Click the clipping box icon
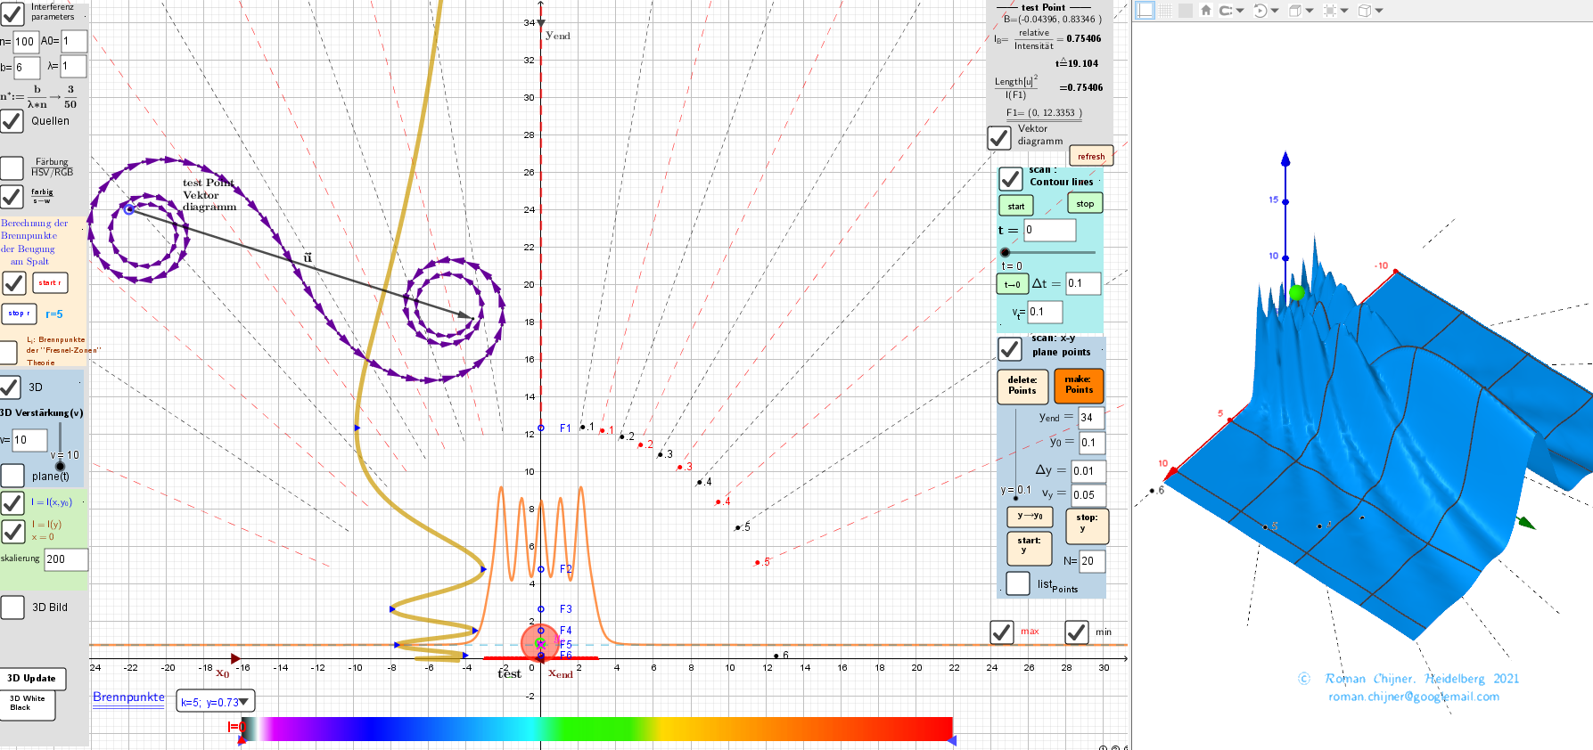The width and height of the screenshot is (1593, 750). tap(1329, 11)
